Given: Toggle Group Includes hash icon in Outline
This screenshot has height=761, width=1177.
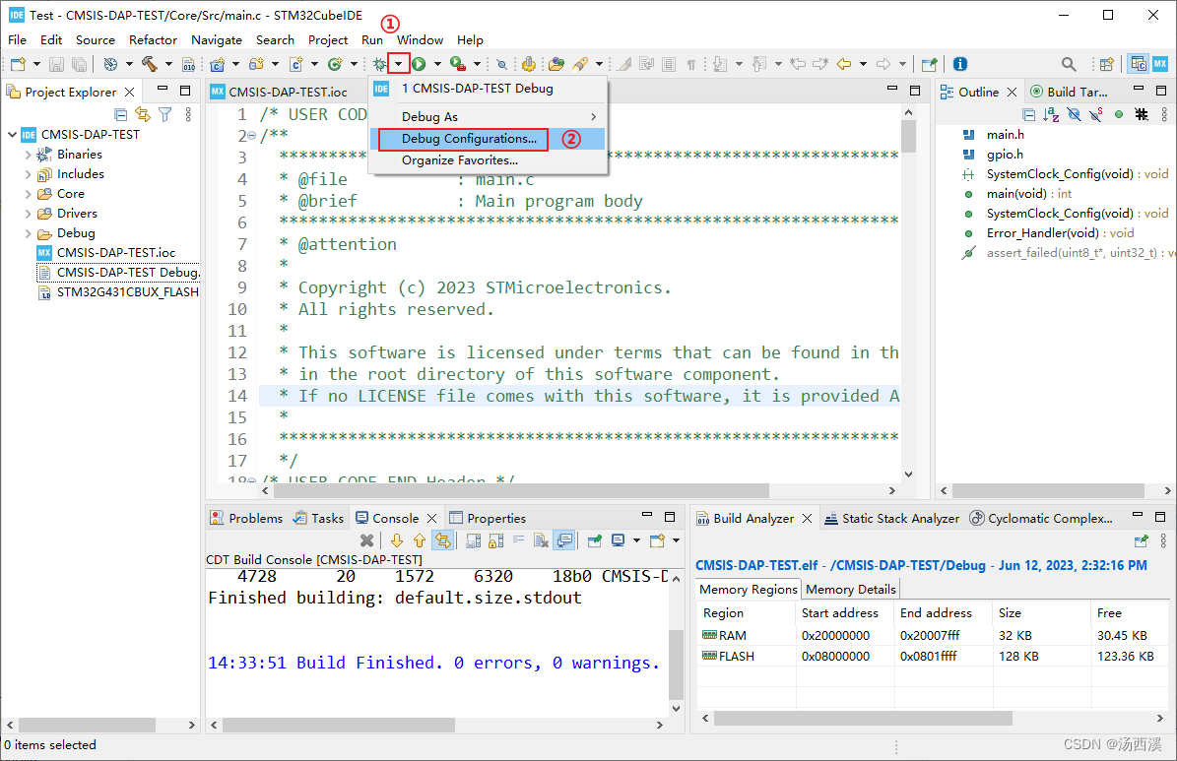Looking at the screenshot, I should (1142, 114).
